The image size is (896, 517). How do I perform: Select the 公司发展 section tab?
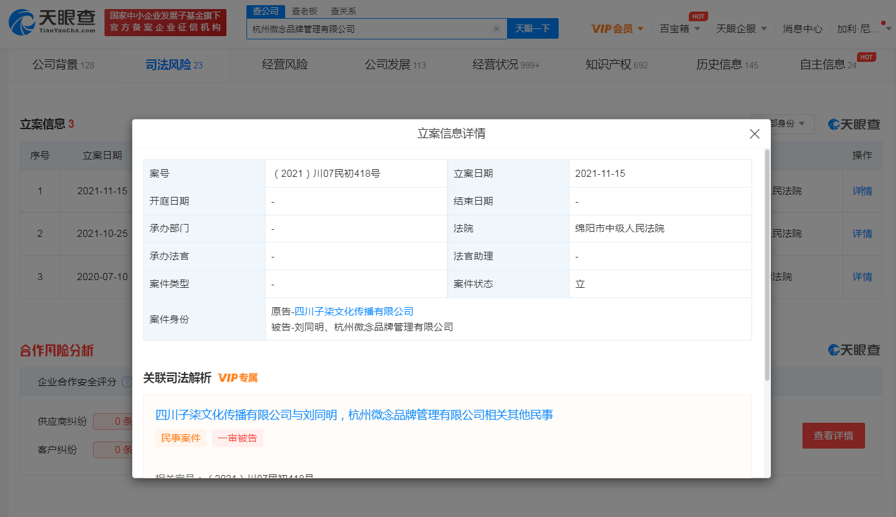tap(395, 65)
